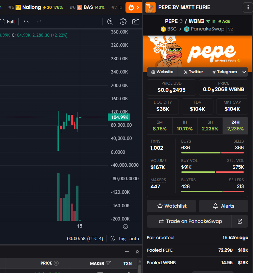Click the TXNS 1,002 value
Viewport: 253px width, 273px height.
[157, 148]
